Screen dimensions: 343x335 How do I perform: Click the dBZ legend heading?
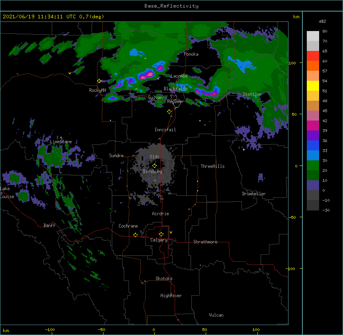(322, 21)
